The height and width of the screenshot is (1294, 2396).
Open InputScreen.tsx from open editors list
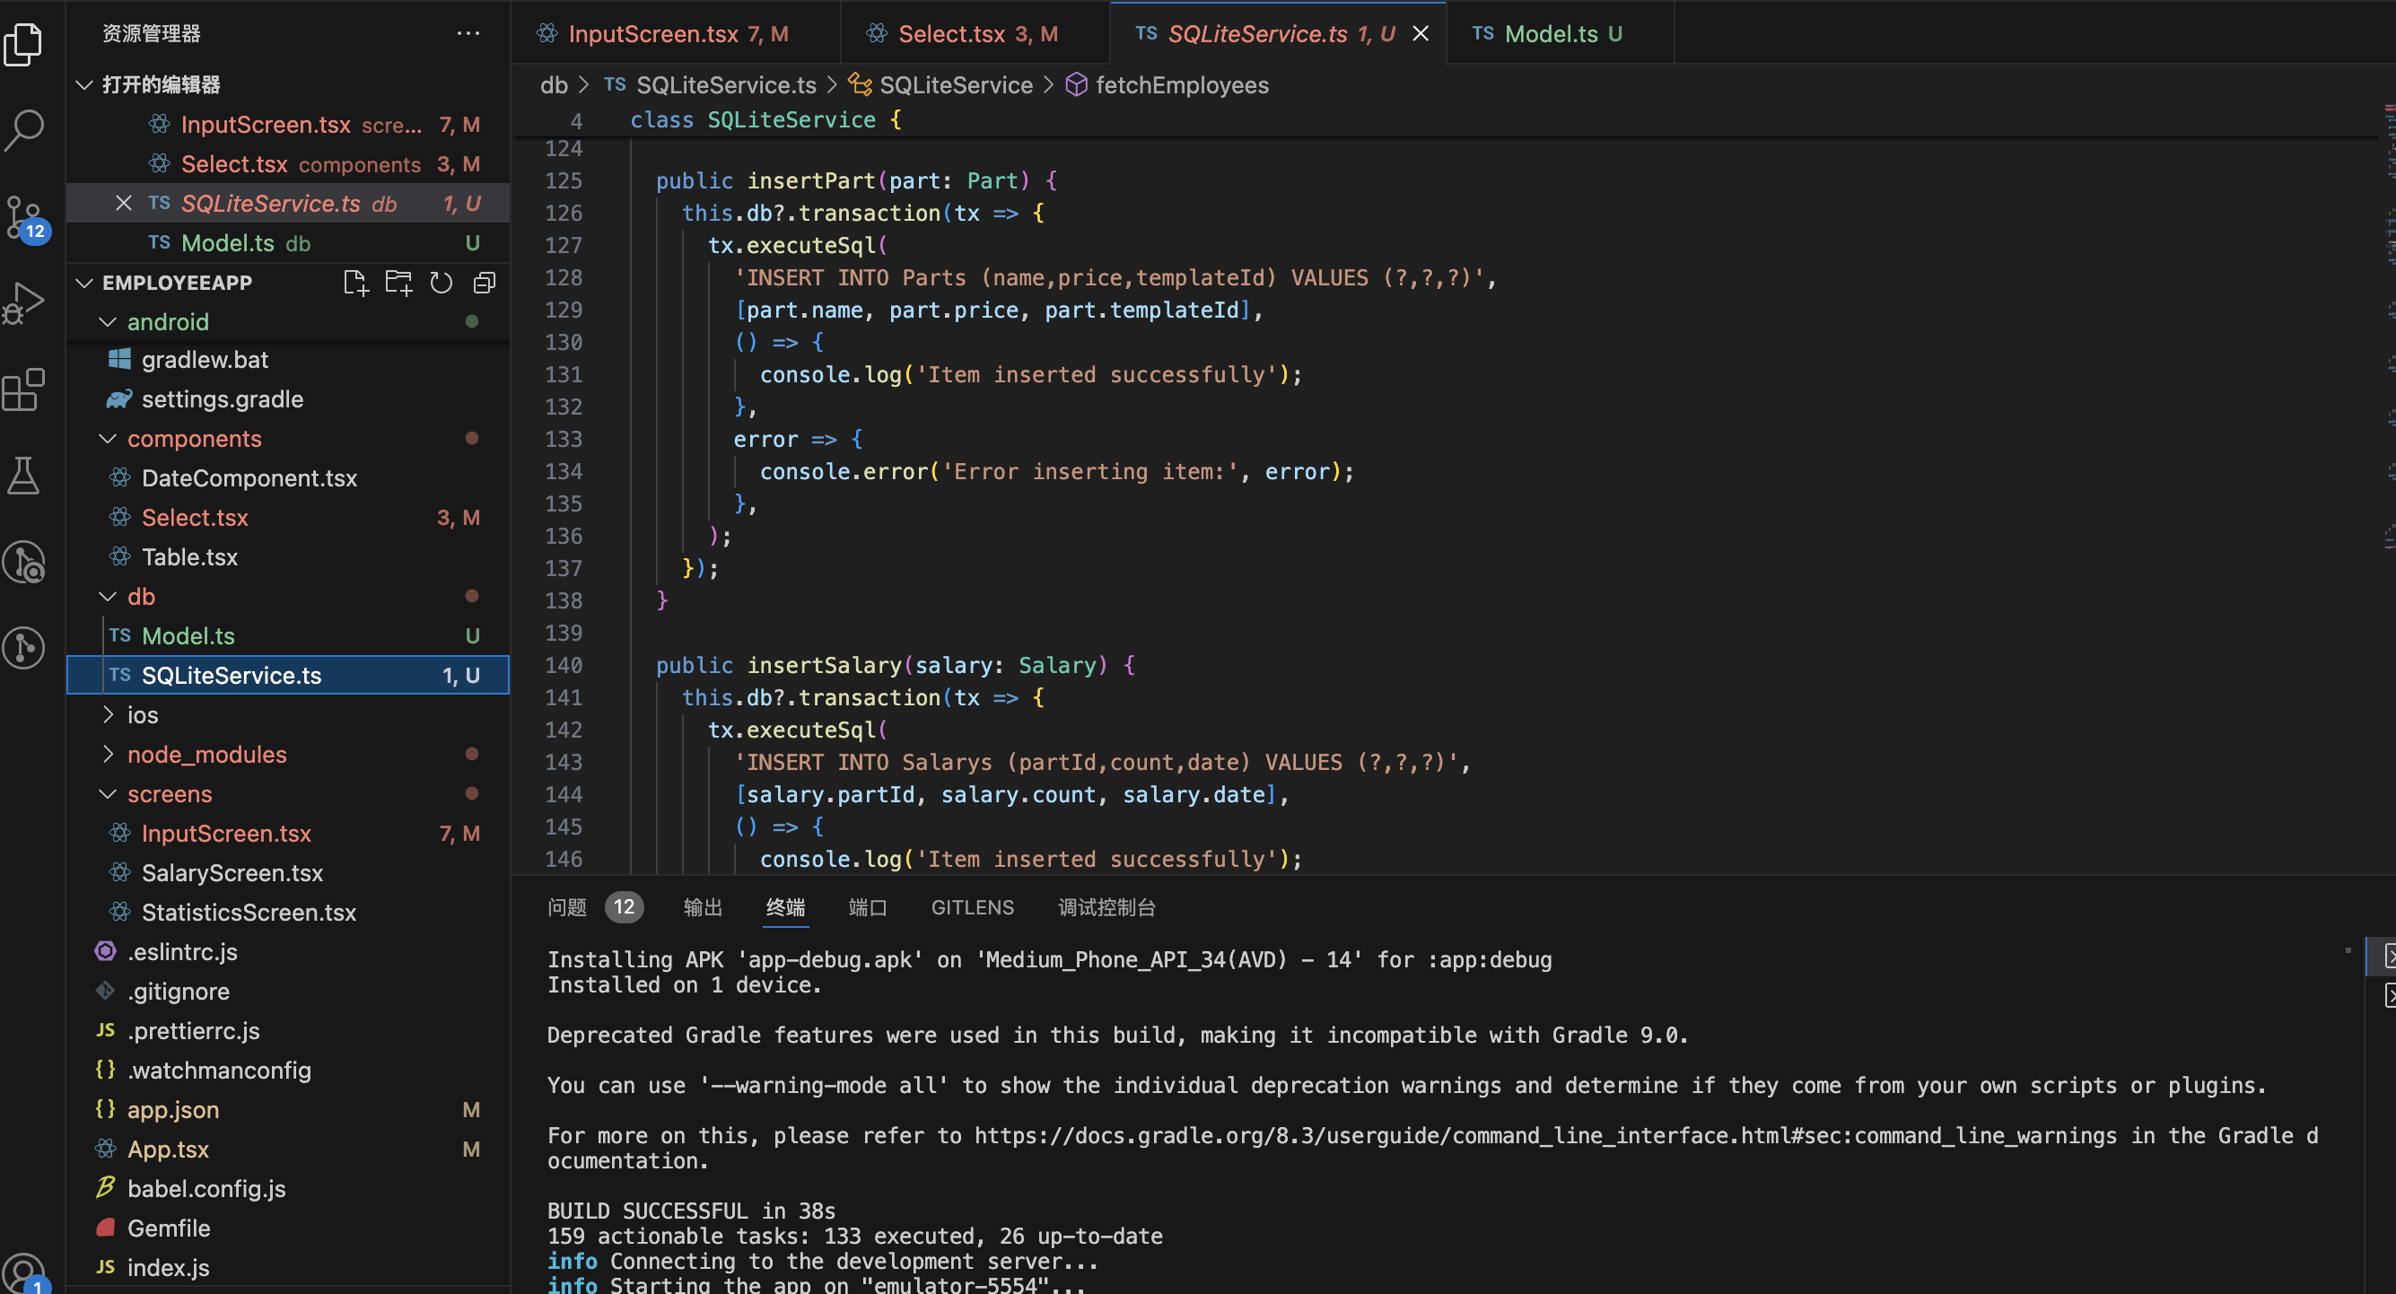288,125
